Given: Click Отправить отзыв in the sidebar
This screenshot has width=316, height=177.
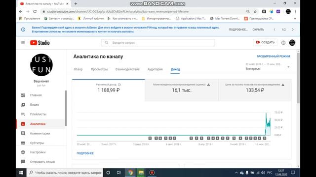Looking at the screenshot, I should [42, 162].
